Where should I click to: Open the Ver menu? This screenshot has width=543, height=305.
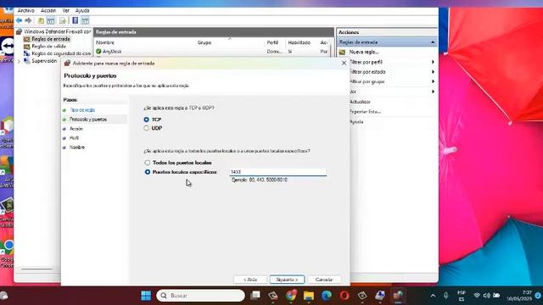click(x=66, y=11)
